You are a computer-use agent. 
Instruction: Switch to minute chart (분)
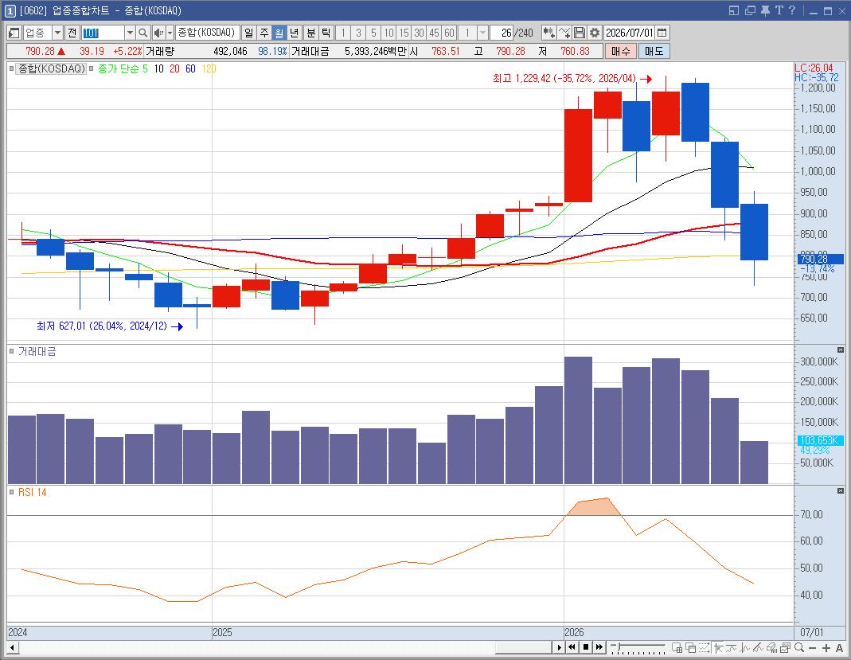pyautogui.click(x=311, y=33)
